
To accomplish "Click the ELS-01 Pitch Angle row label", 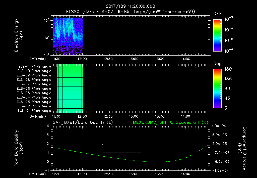I will (x=34, y=111).
